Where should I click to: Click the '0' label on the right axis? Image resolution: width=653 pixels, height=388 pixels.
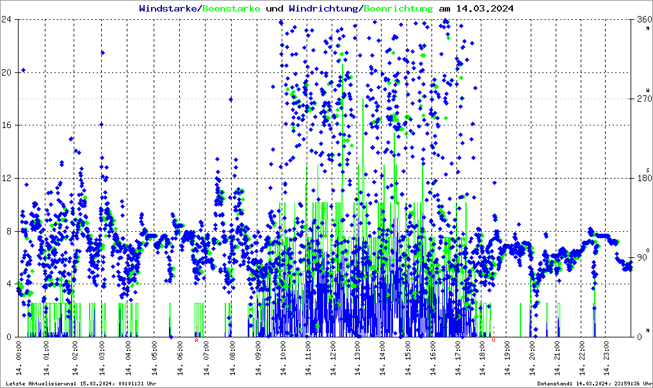point(640,337)
